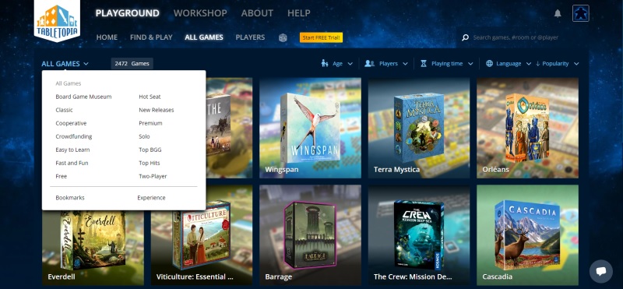Click Start FREE Trial button
The width and height of the screenshot is (623, 289).
[321, 37]
